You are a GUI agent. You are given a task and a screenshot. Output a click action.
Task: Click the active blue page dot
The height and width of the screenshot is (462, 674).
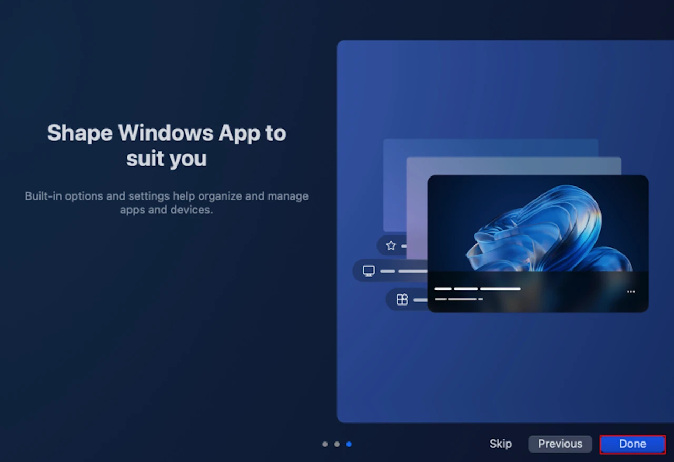[x=349, y=444]
